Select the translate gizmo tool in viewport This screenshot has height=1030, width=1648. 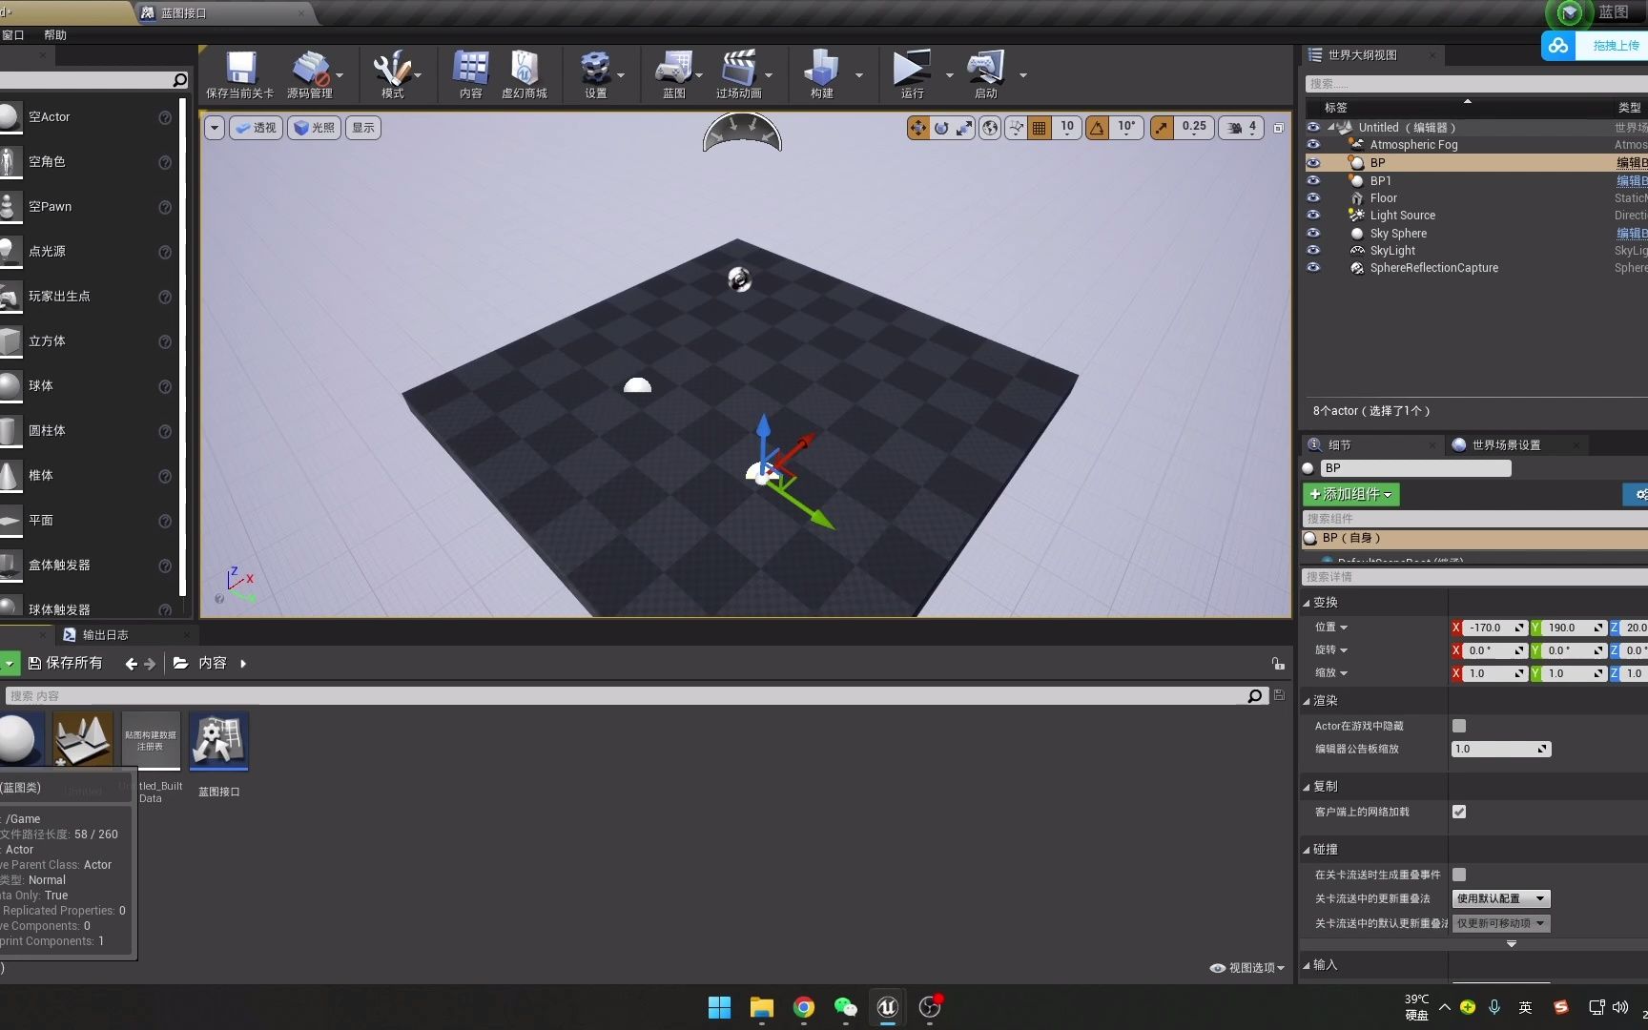click(x=917, y=128)
